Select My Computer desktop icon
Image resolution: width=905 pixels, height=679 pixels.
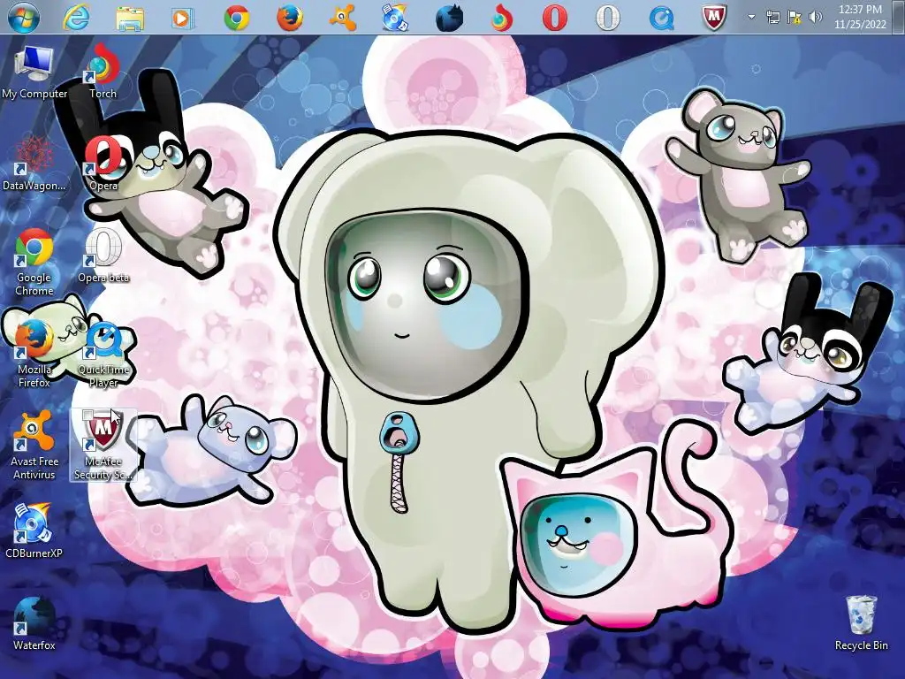click(x=34, y=72)
